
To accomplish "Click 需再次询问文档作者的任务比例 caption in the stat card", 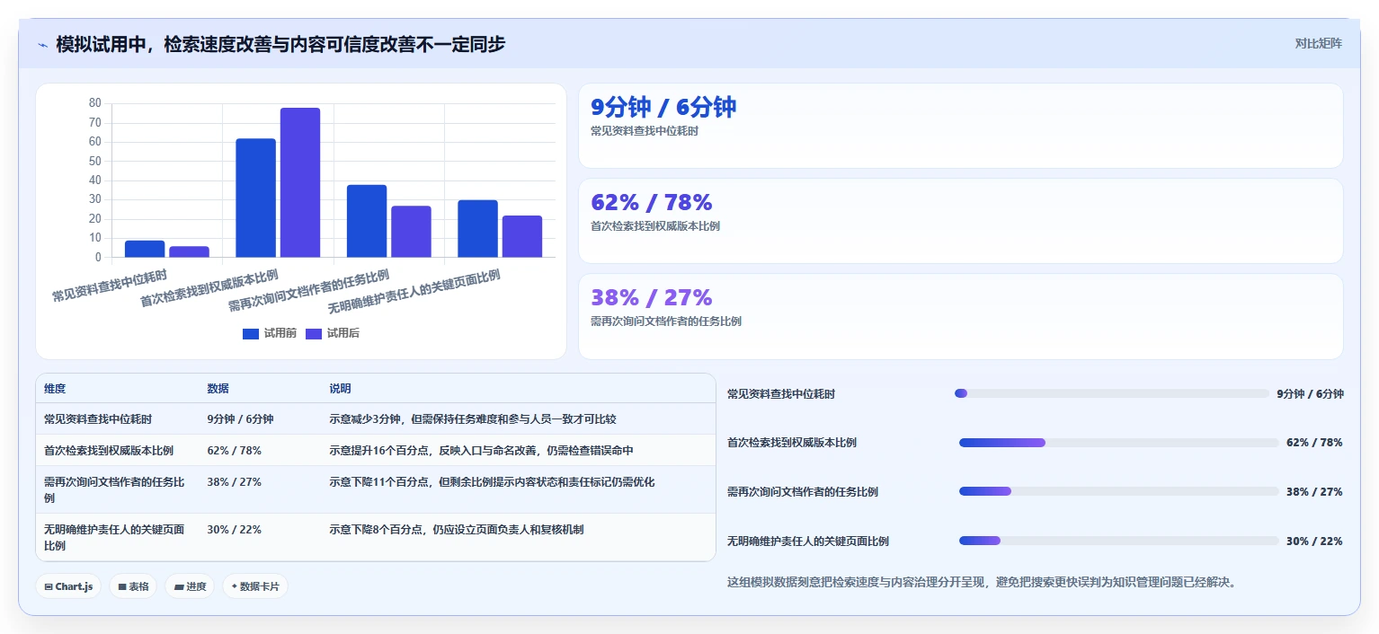I will pos(666,321).
